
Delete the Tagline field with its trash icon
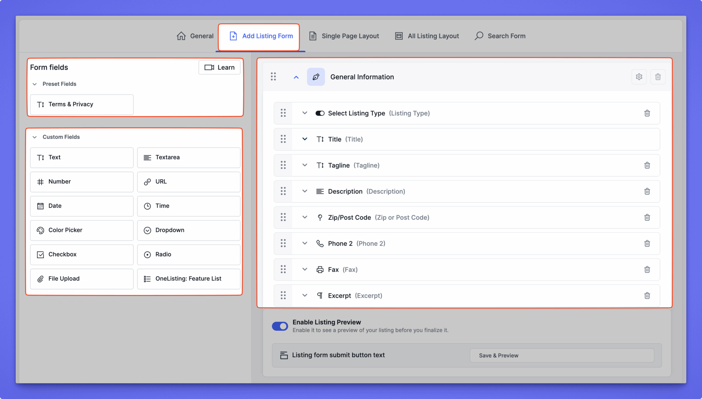647,165
